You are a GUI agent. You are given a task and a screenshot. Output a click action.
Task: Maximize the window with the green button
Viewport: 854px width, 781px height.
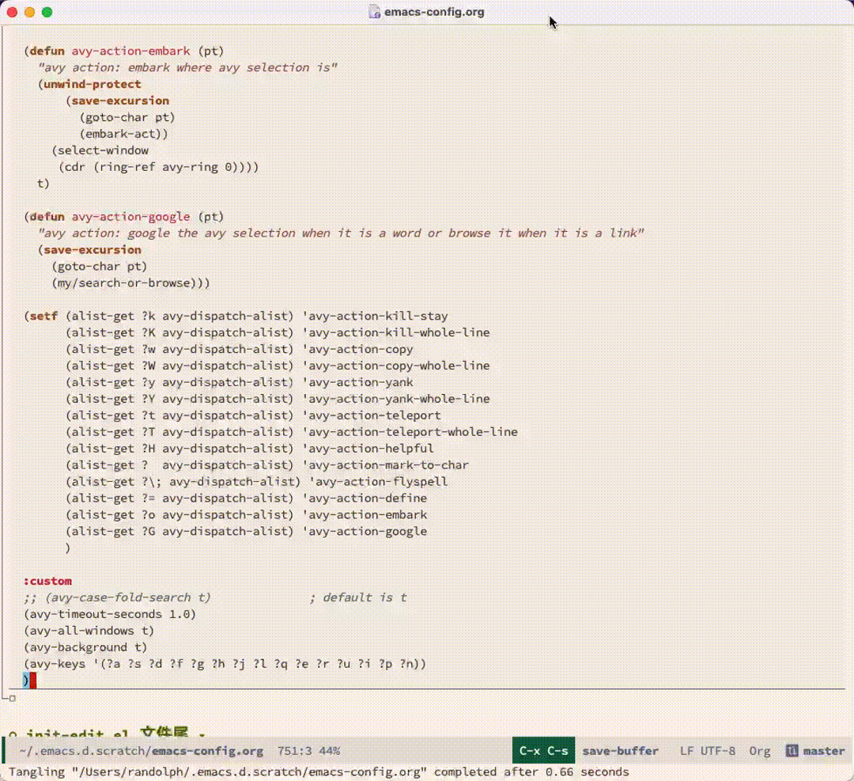[47, 12]
